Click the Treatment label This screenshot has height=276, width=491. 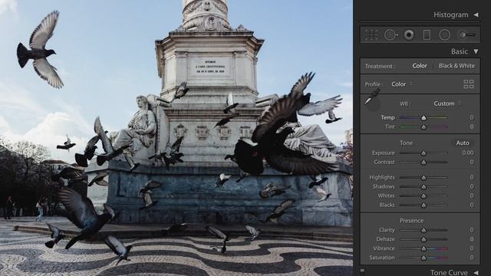[x=380, y=66]
